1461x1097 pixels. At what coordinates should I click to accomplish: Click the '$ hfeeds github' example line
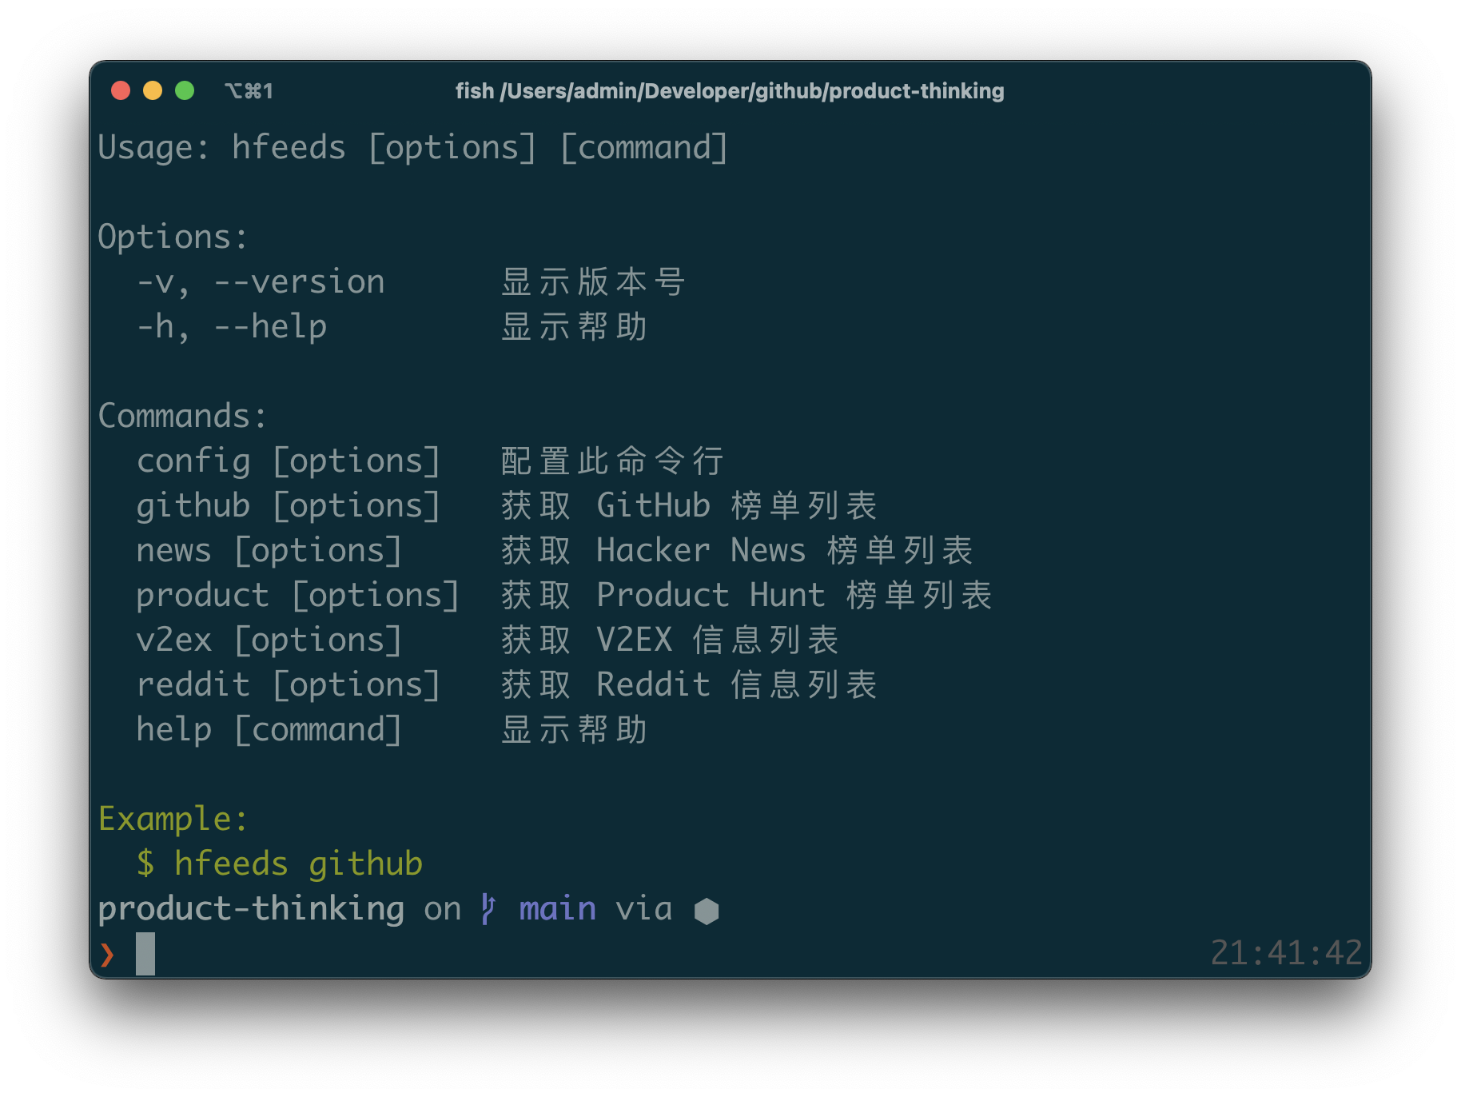click(x=280, y=865)
